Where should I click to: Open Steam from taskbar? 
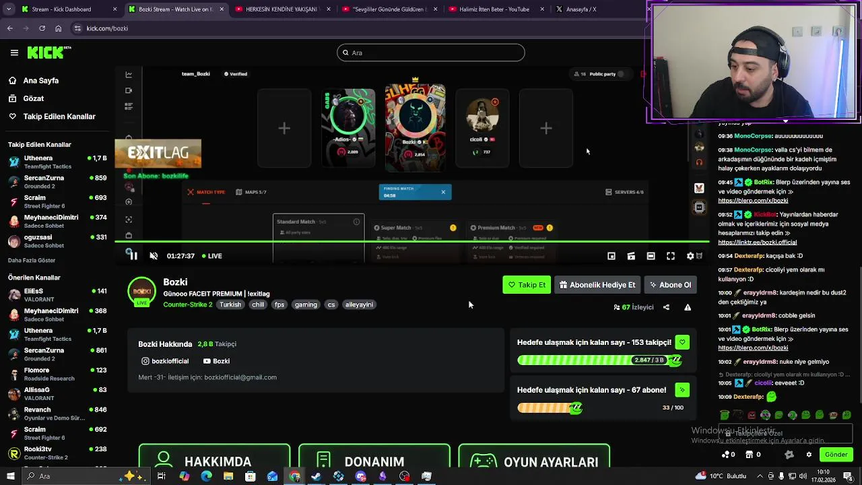coord(316,476)
